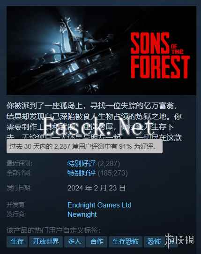Click the red Sons of the Forest logo
201x254 pixels.
point(160,56)
